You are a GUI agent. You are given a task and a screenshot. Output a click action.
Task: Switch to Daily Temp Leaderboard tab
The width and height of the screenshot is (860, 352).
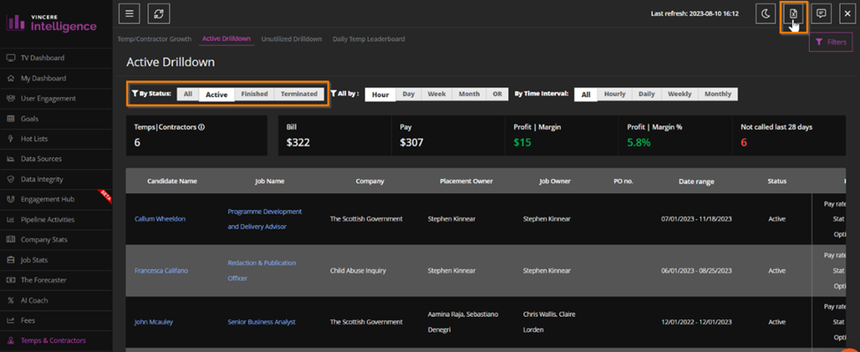(369, 39)
